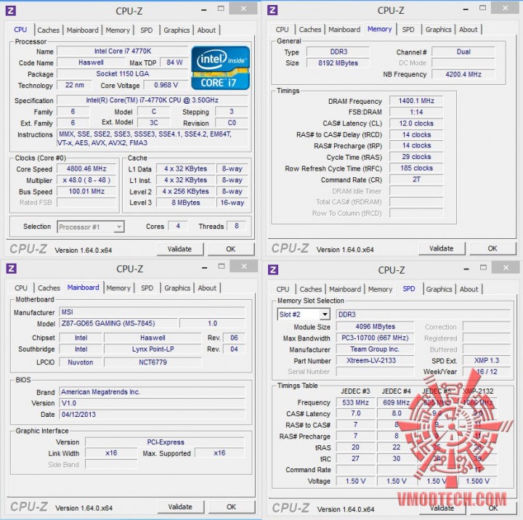
Task: Click the CPU-Z logo icon in the CPU window title bar
Action: 11,11
